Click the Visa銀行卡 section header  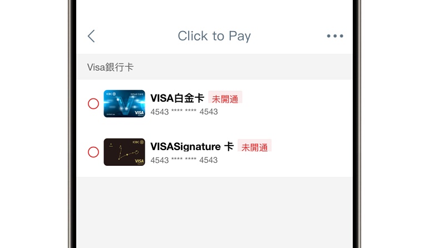[110, 67]
